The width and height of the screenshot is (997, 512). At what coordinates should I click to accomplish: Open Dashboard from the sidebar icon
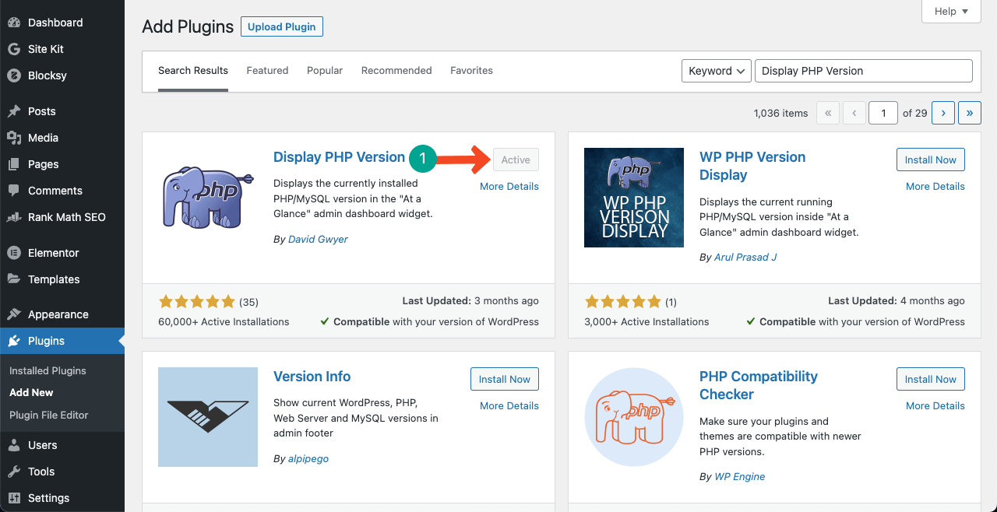pos(14,23)
